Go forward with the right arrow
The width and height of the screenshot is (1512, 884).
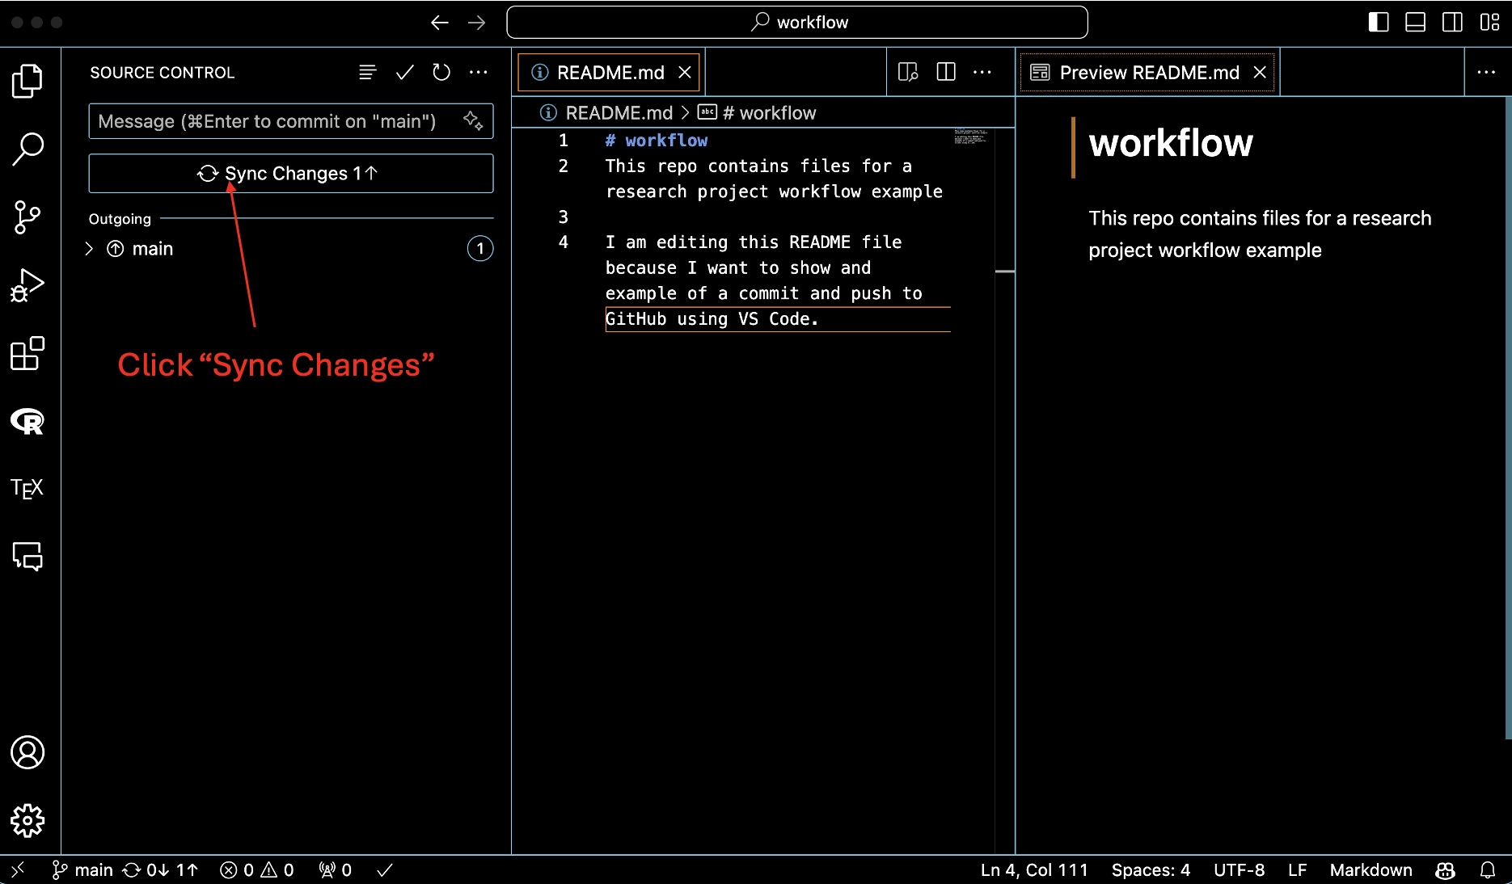[477, 23]
